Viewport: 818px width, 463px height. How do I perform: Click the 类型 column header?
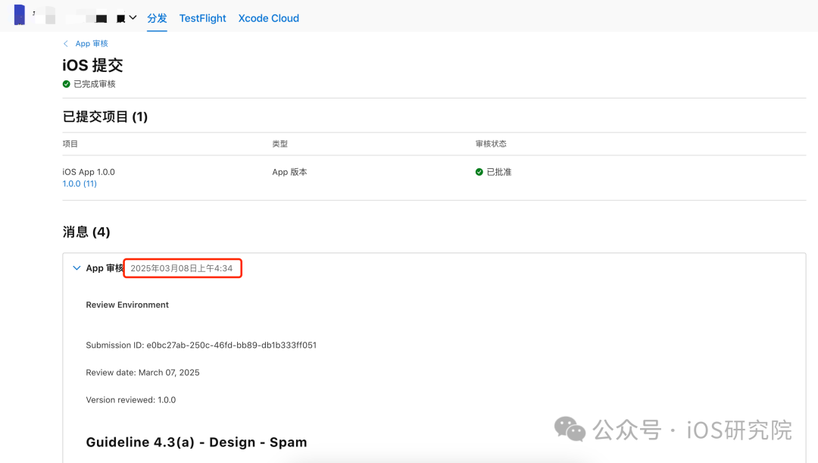[279, 143]
